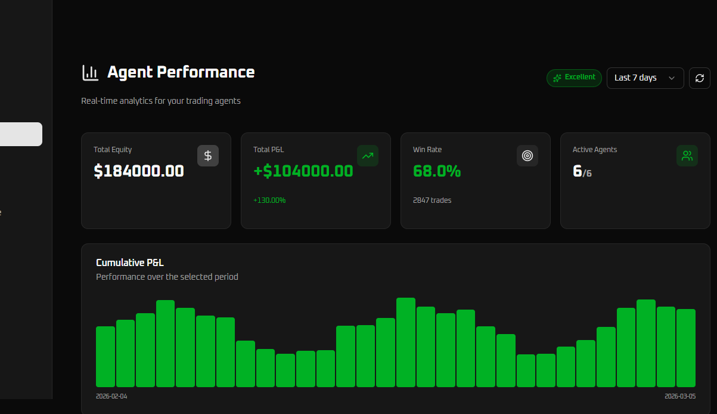The image size is (717, 414).
Task: Click the 68.0% Win Rate figure
Action: (x=437, y=171)
